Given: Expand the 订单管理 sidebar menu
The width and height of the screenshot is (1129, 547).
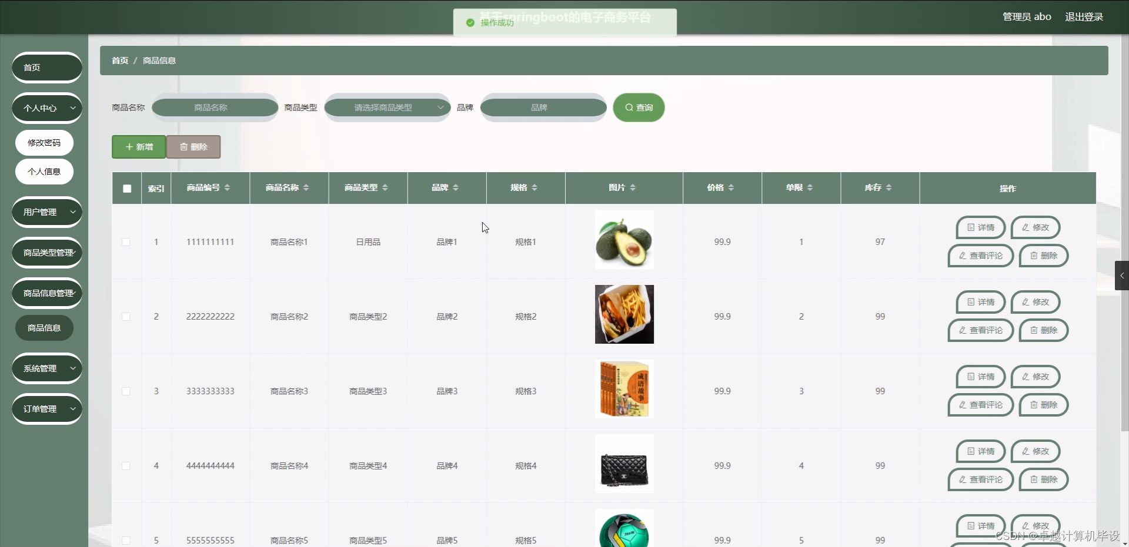Looking at the screenshot, I should [46, 409].
